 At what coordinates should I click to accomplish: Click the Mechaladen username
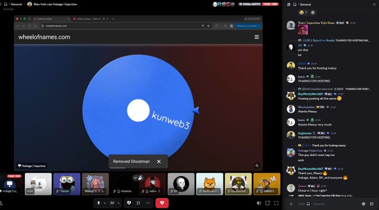(306, 107)
